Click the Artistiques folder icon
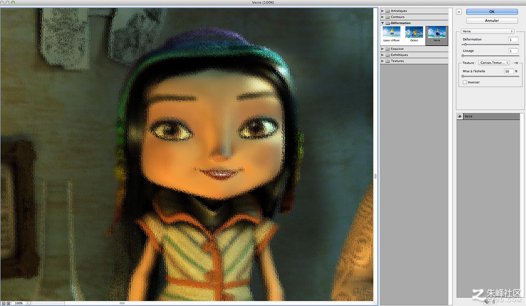The height and width of the screenshot is (306, 526). tap(388, 11)
